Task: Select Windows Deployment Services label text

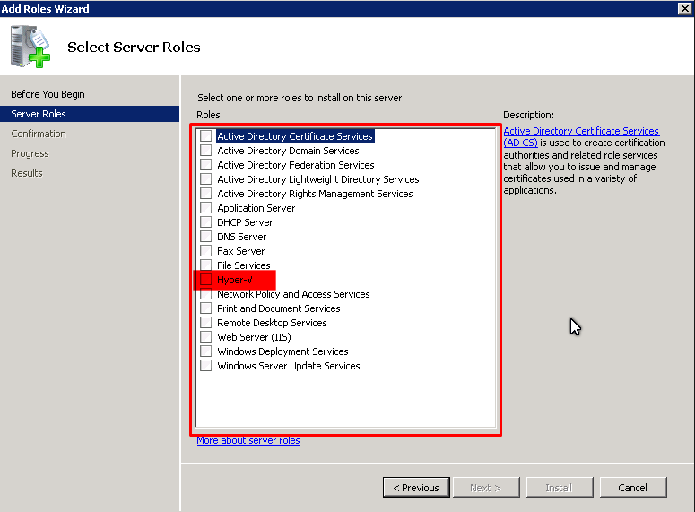Action: [x=282, y=351]
